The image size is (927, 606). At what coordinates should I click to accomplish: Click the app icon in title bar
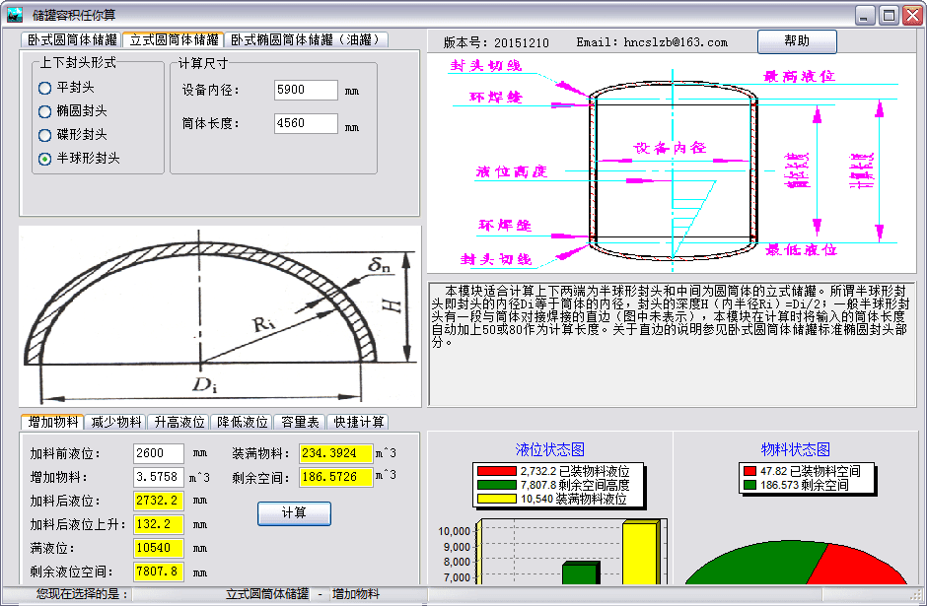pos(14,15)
